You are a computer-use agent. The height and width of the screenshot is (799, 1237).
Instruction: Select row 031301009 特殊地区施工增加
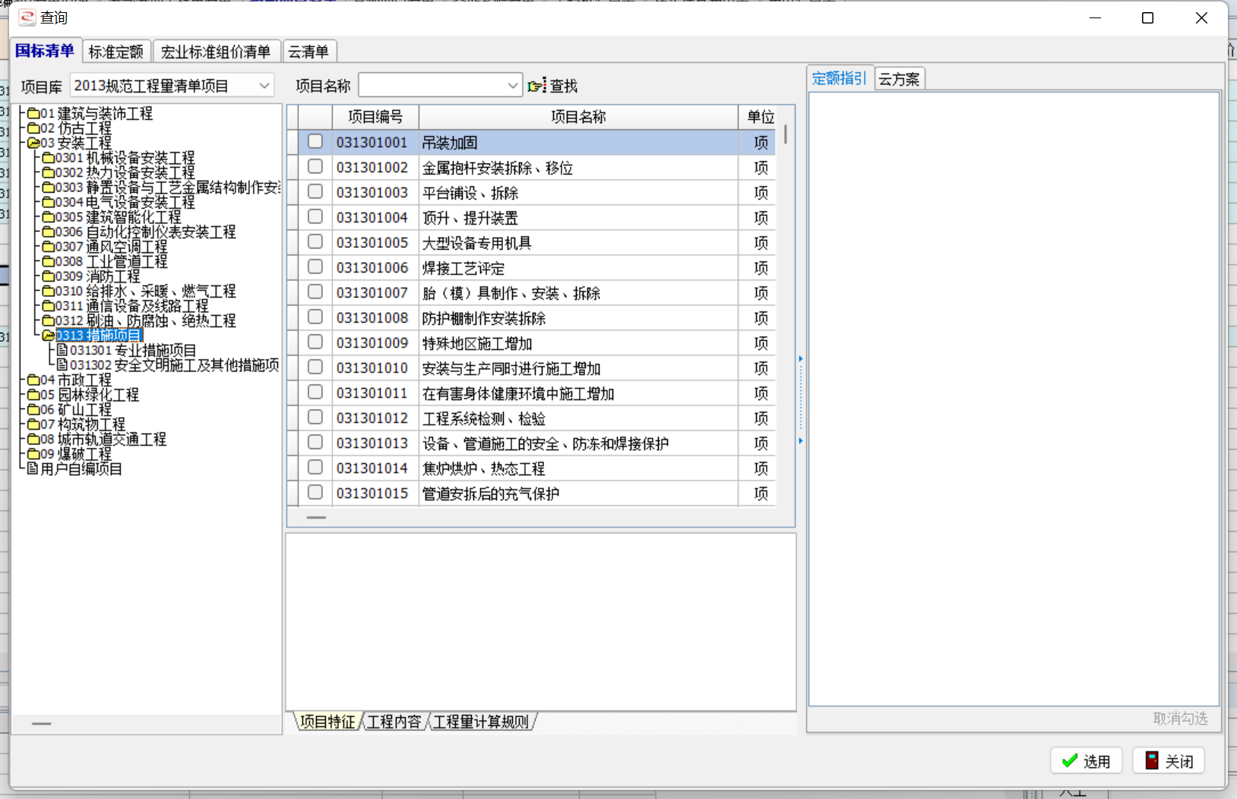point(536,343)
